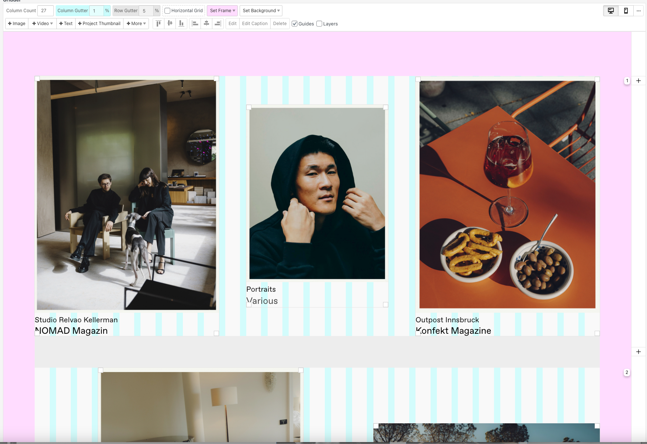Image resolution: width=647 pixels, height=444 pixels.
Task: Click the add Text button
Action: [x=66, y=24]
